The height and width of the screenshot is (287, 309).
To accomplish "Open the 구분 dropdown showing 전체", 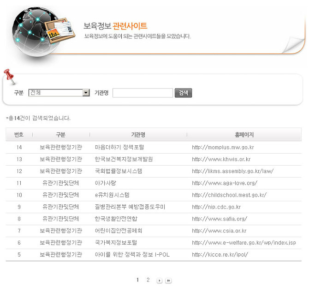I will [x=59, y=93].
